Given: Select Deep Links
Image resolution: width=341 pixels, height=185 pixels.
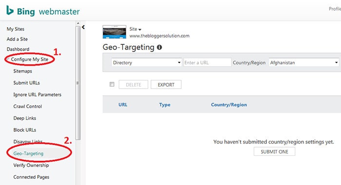Looking at the screenshot, I should [x=24, y=118].
